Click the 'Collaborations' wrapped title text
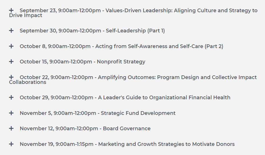This screenshot has height=155, width=265. click(27, 82)
